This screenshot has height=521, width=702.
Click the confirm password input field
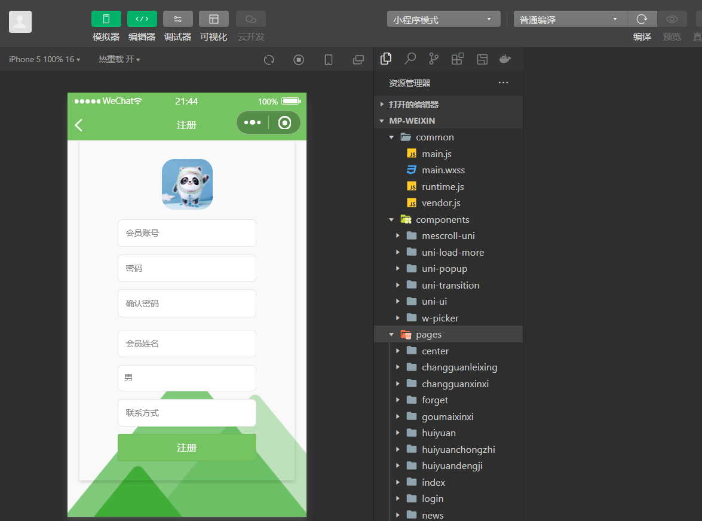(187, 304)
